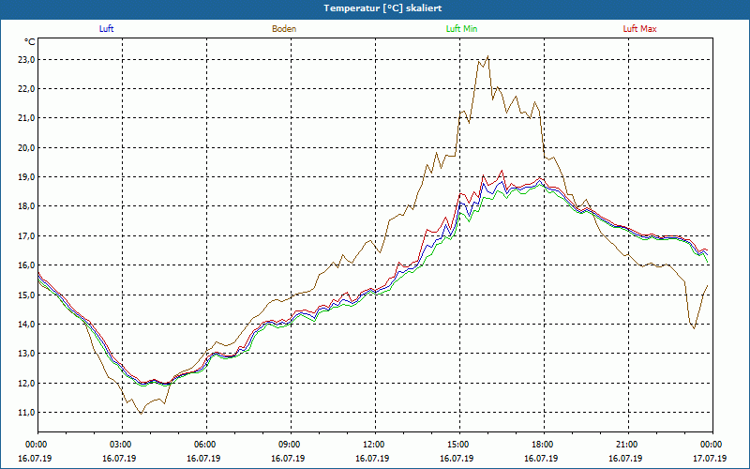Click the 17.07.19 date label
750x469 pixels.
pyautogui.click(x=711, y=459)
